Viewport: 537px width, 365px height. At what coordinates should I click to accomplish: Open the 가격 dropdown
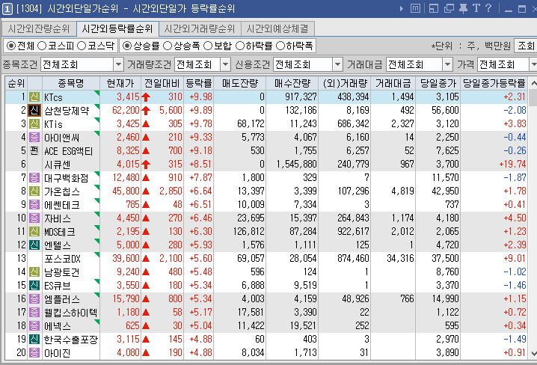pyautogui.click(x=533, y=64)
